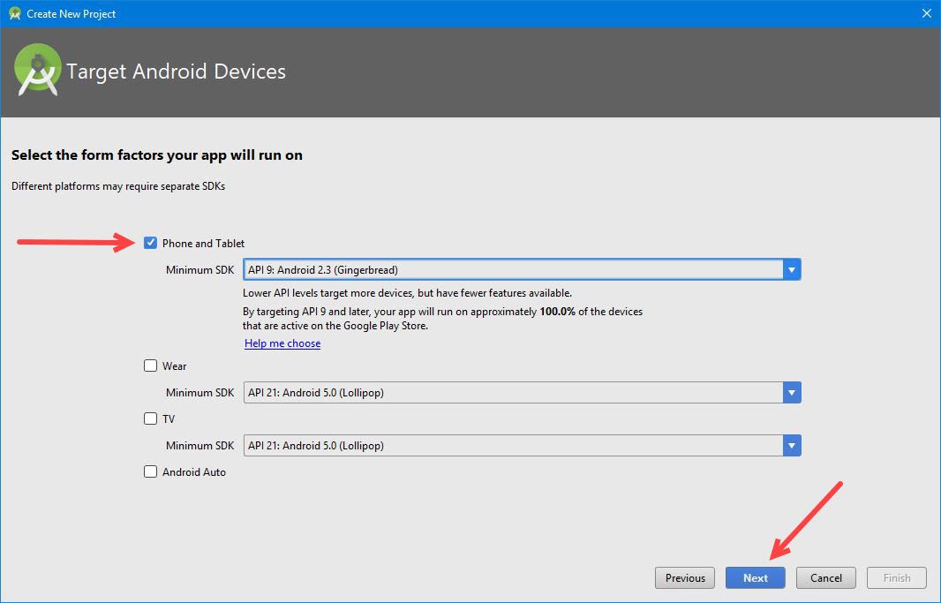
Task: Enable the TV form factor checkbox
Action: 150,418
